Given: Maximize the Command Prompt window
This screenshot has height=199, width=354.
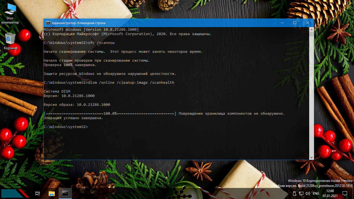Looking at the screenshot, I should [295, 23].
